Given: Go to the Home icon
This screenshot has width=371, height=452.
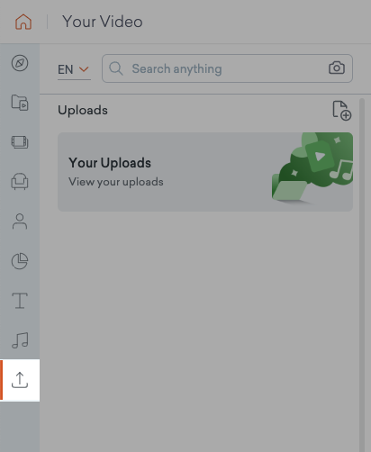Looking at the screenshot, I should [23, 22].
